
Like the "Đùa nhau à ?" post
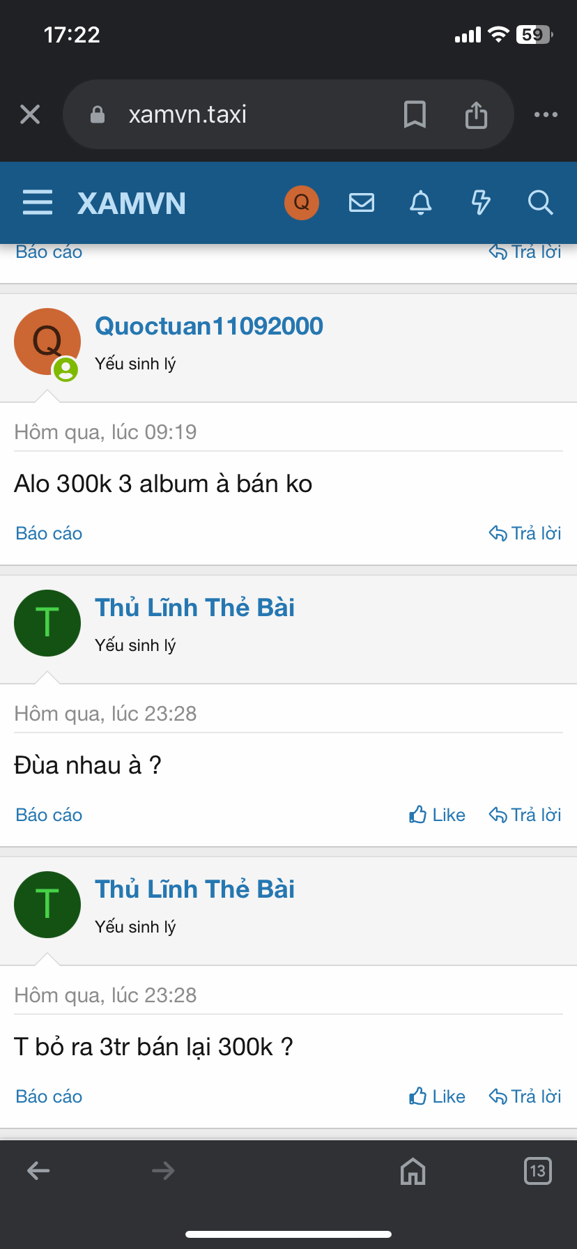438,815
